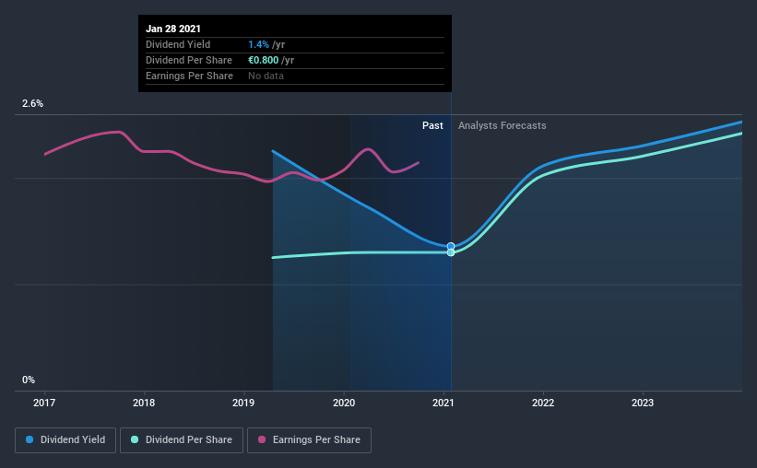This screenshot has width=757, height=468.
Task: Click the blue Dividend Yield legend dot
Action: [30, 439]
